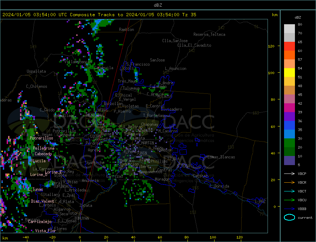Click the legend value '42'
The width and height of the screenshot is (316, 242).
(x=300, y=103)
